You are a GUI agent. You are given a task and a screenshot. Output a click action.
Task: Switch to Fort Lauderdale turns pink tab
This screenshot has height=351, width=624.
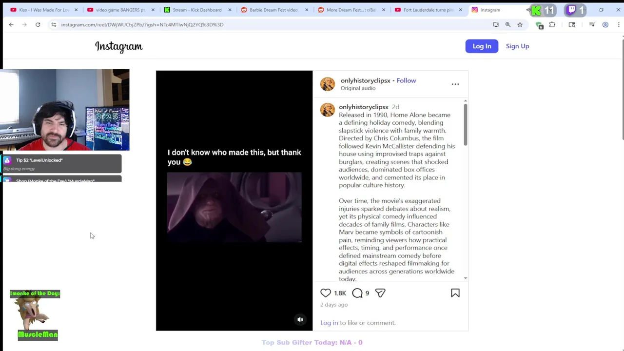(428, 10)
